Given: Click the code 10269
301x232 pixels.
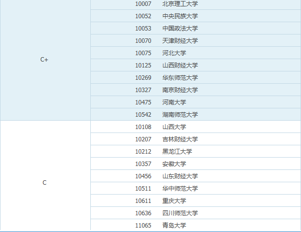Looking at the screenshot, I should pyautogui.click(x=143, y=78).
